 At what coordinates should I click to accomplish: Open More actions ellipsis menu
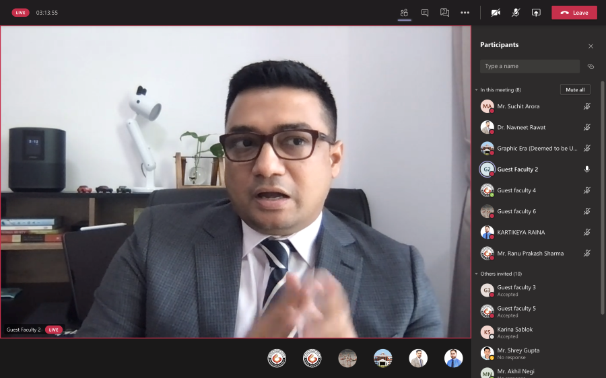(x=465, y=13)
